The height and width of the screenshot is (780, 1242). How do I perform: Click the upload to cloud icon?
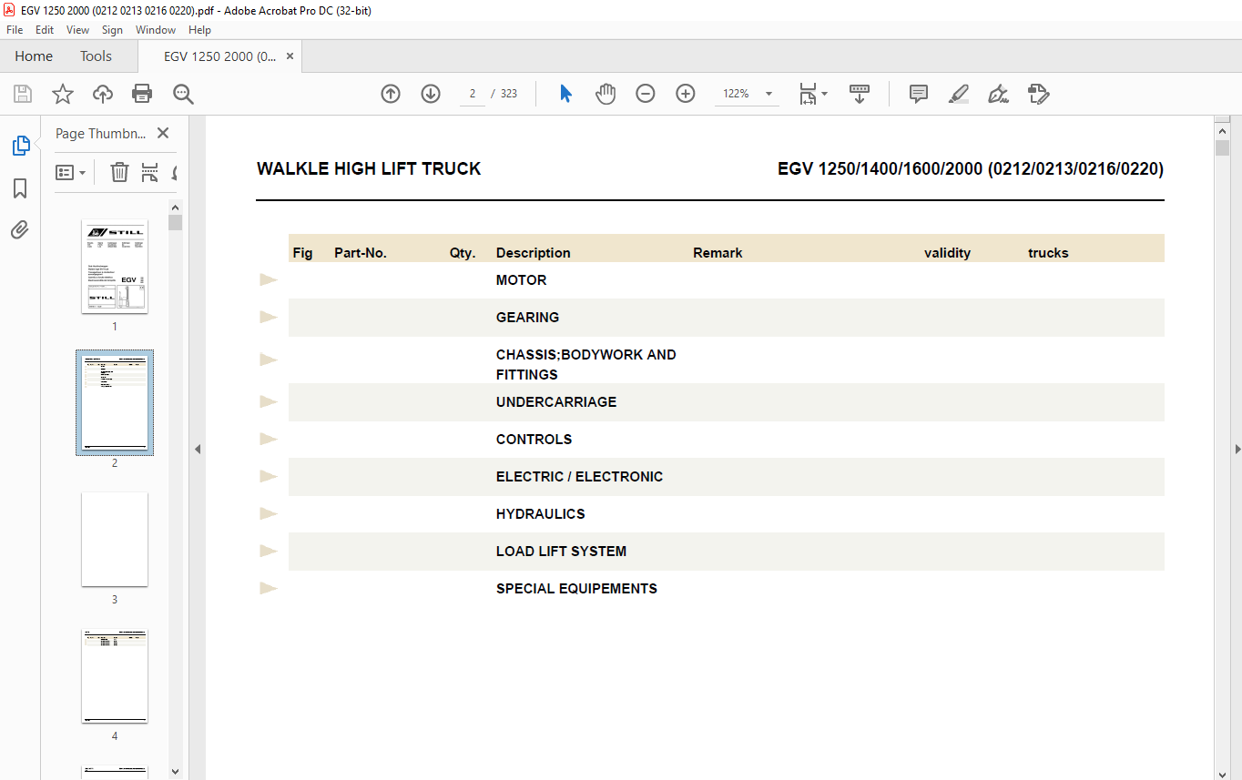coord(103,94)
